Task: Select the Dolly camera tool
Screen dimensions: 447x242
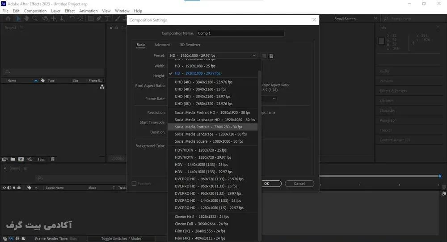Action: [62, 18]
